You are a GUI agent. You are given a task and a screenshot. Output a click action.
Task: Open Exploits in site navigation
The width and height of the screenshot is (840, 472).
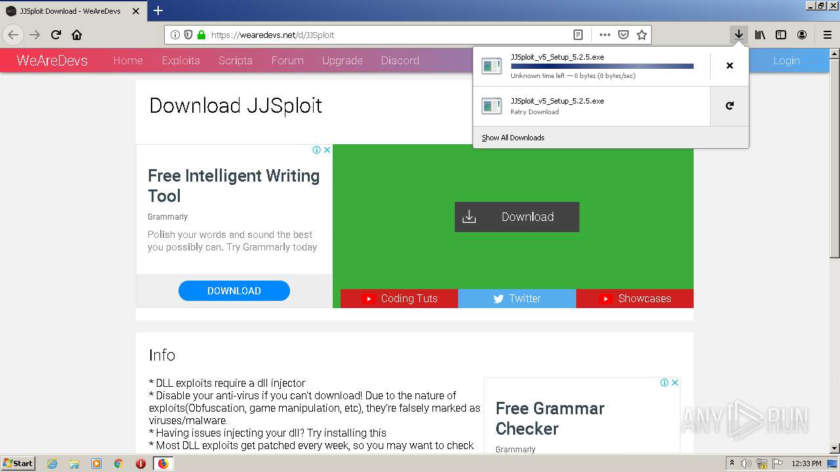tap(180, 60)
